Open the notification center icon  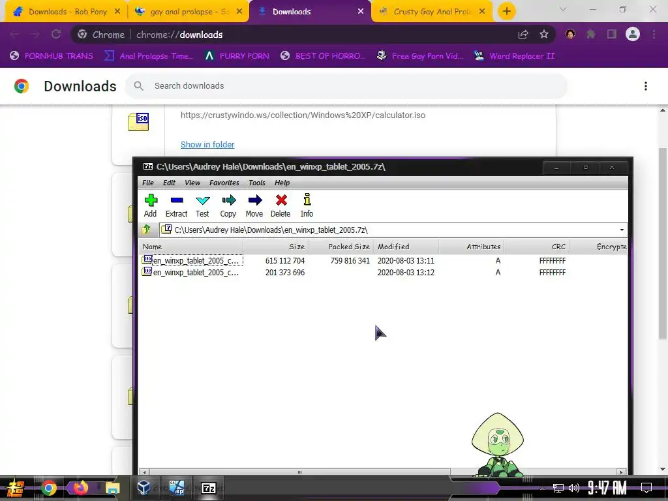pyautogui.click(x=646, y=488)
